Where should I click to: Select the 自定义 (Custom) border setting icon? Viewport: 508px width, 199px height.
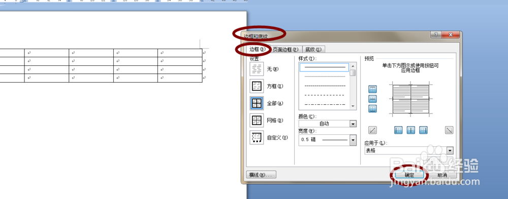[257, 138]
